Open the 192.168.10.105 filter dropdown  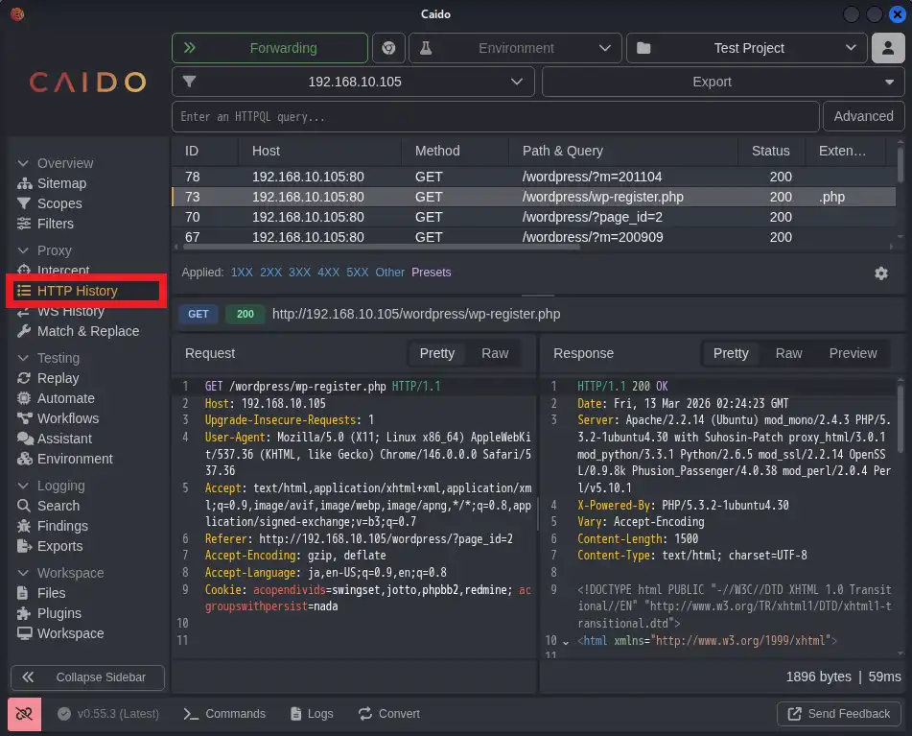353,83
